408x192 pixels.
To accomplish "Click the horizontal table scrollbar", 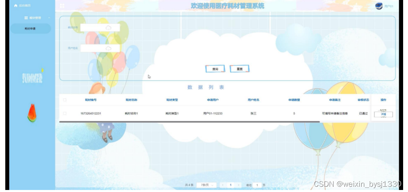I will (190, 122).
